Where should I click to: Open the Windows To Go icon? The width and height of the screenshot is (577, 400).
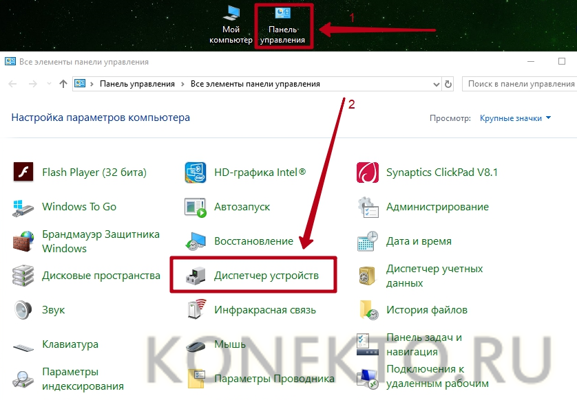point(23,207)
